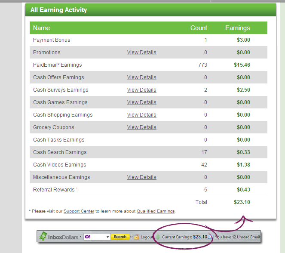Open View Details for Cash Shopping Earnings
This screenshot has height=253, width=285.
coord(141,115)
